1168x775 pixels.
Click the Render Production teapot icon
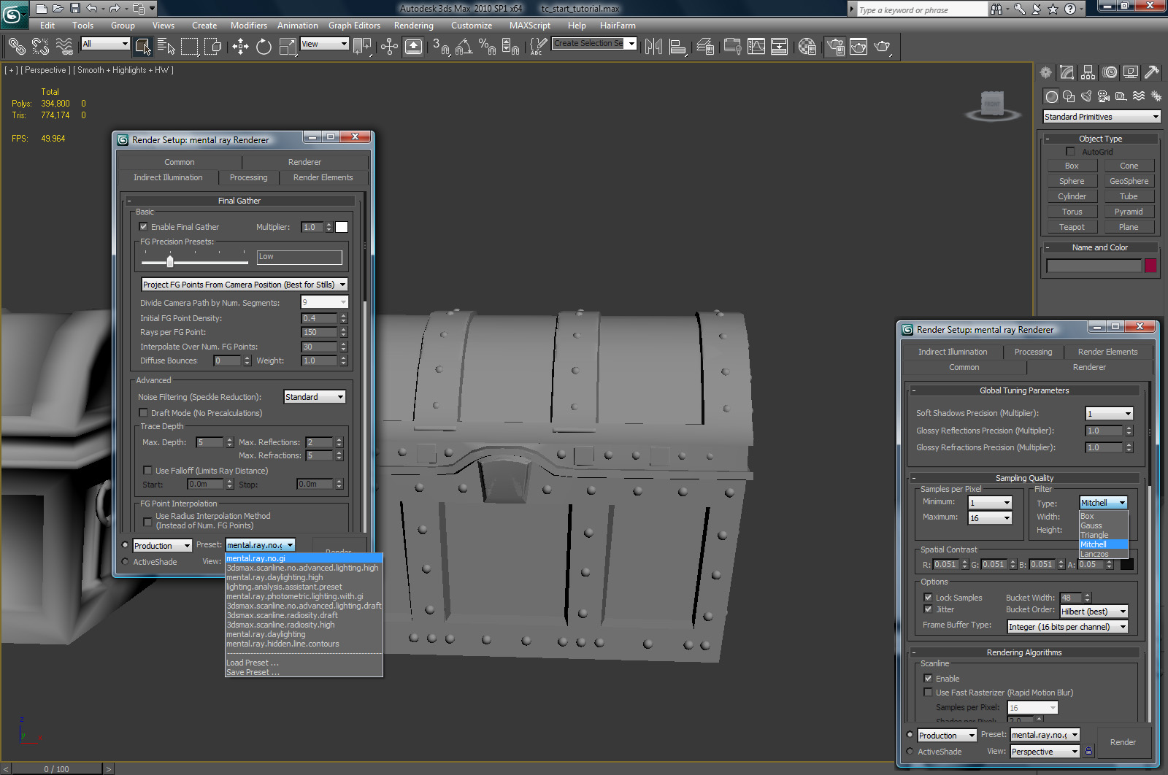[x=882, y=47]
